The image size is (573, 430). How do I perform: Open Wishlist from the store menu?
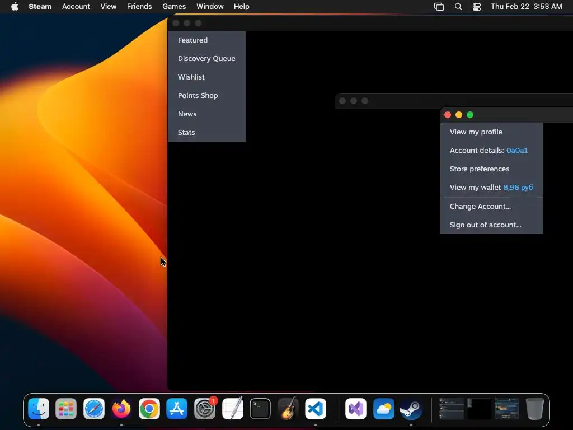tap(206, 77)
